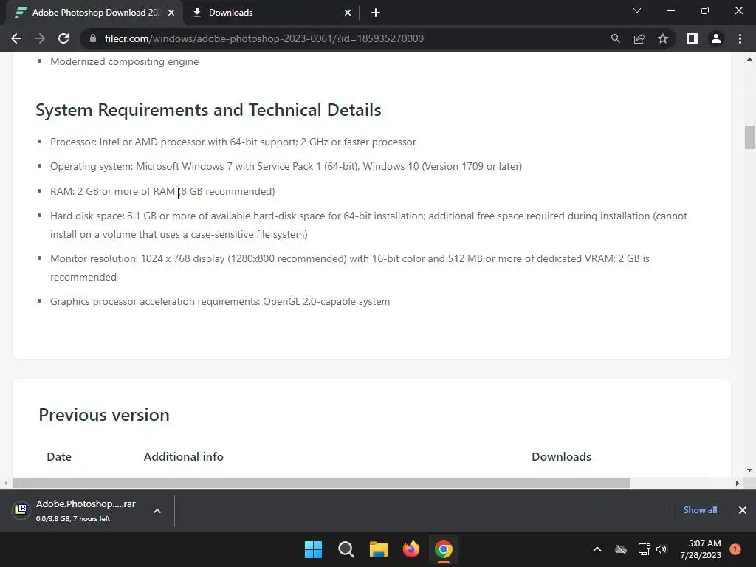Reload the filecr page
The image size is (756, 567).
point(63,38)
